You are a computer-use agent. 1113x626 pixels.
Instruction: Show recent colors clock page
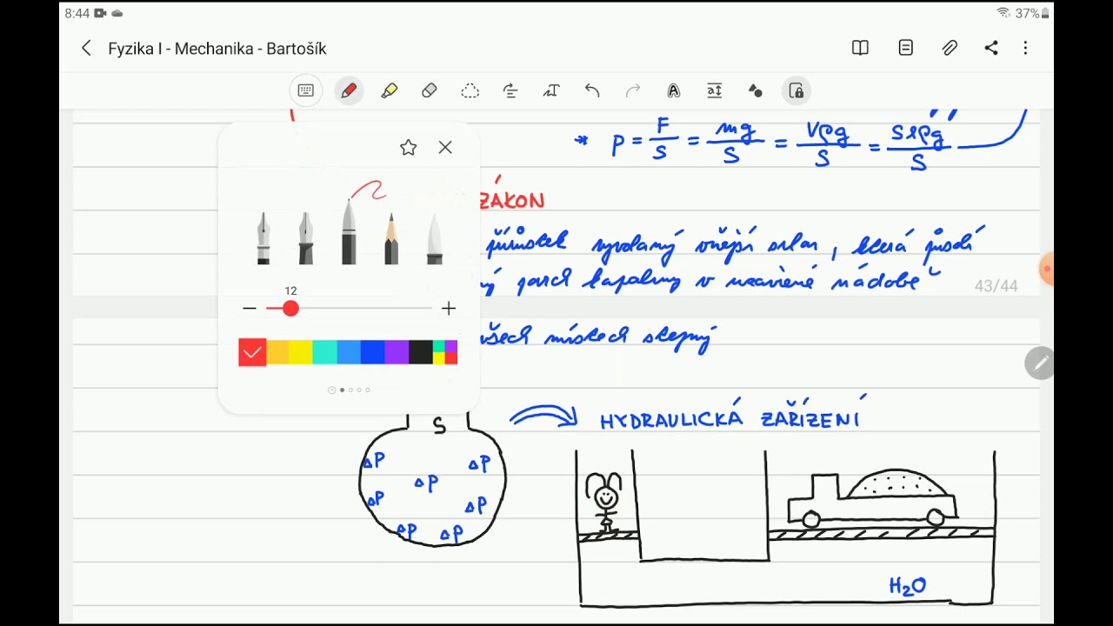click(x=331, y=390)
